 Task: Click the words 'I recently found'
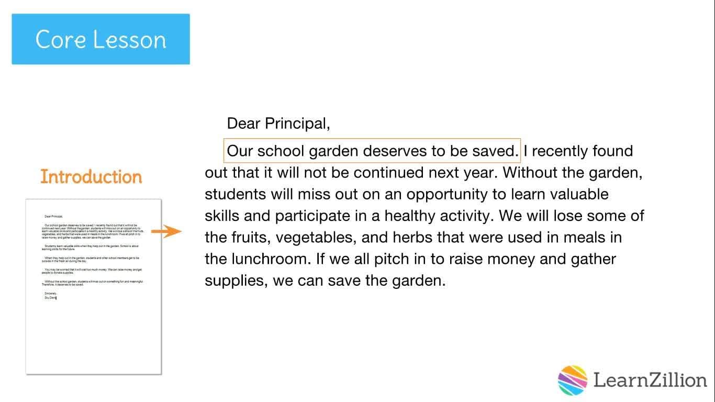pyautogui.click(x=578, y=151)
